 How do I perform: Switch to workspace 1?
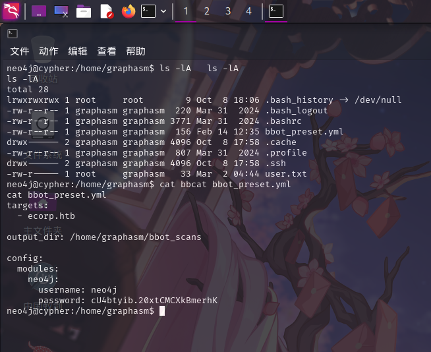(x=186, y=11)
